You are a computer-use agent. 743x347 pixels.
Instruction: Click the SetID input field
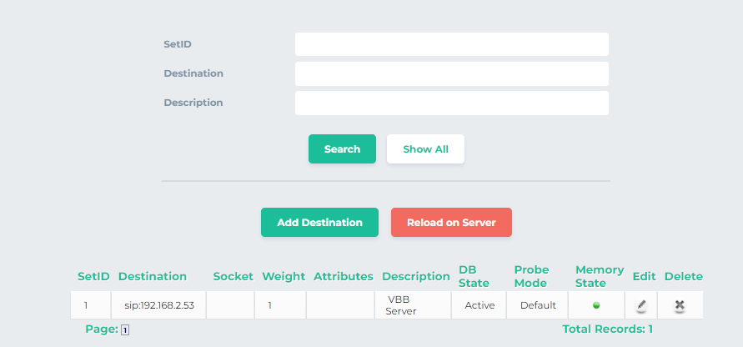pyautogui.click(x=451, y=44)
